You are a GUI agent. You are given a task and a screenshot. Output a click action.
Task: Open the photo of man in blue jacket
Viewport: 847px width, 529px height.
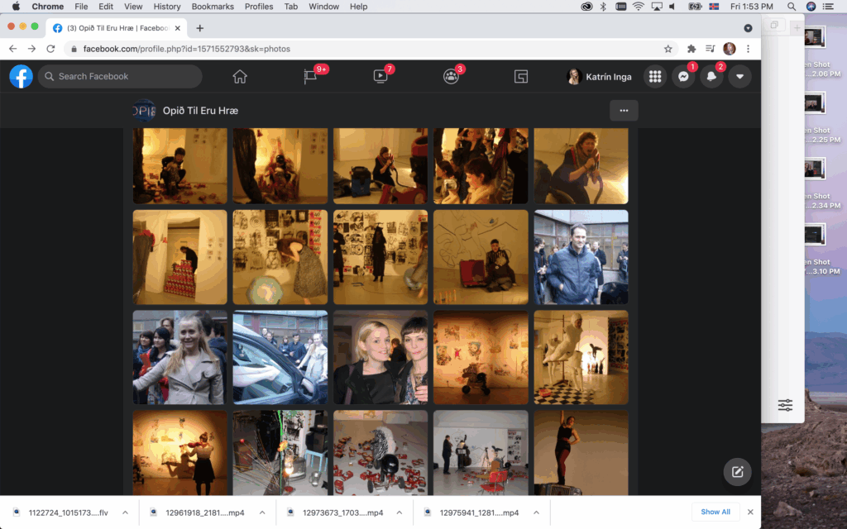581,257
